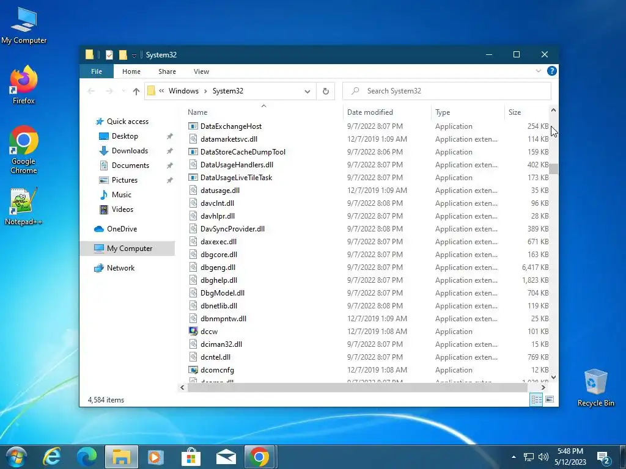Open Pictures in the navigation pane
Image resolution: width=626 pixels, height=469 pixels.
(x=124, y=180)
